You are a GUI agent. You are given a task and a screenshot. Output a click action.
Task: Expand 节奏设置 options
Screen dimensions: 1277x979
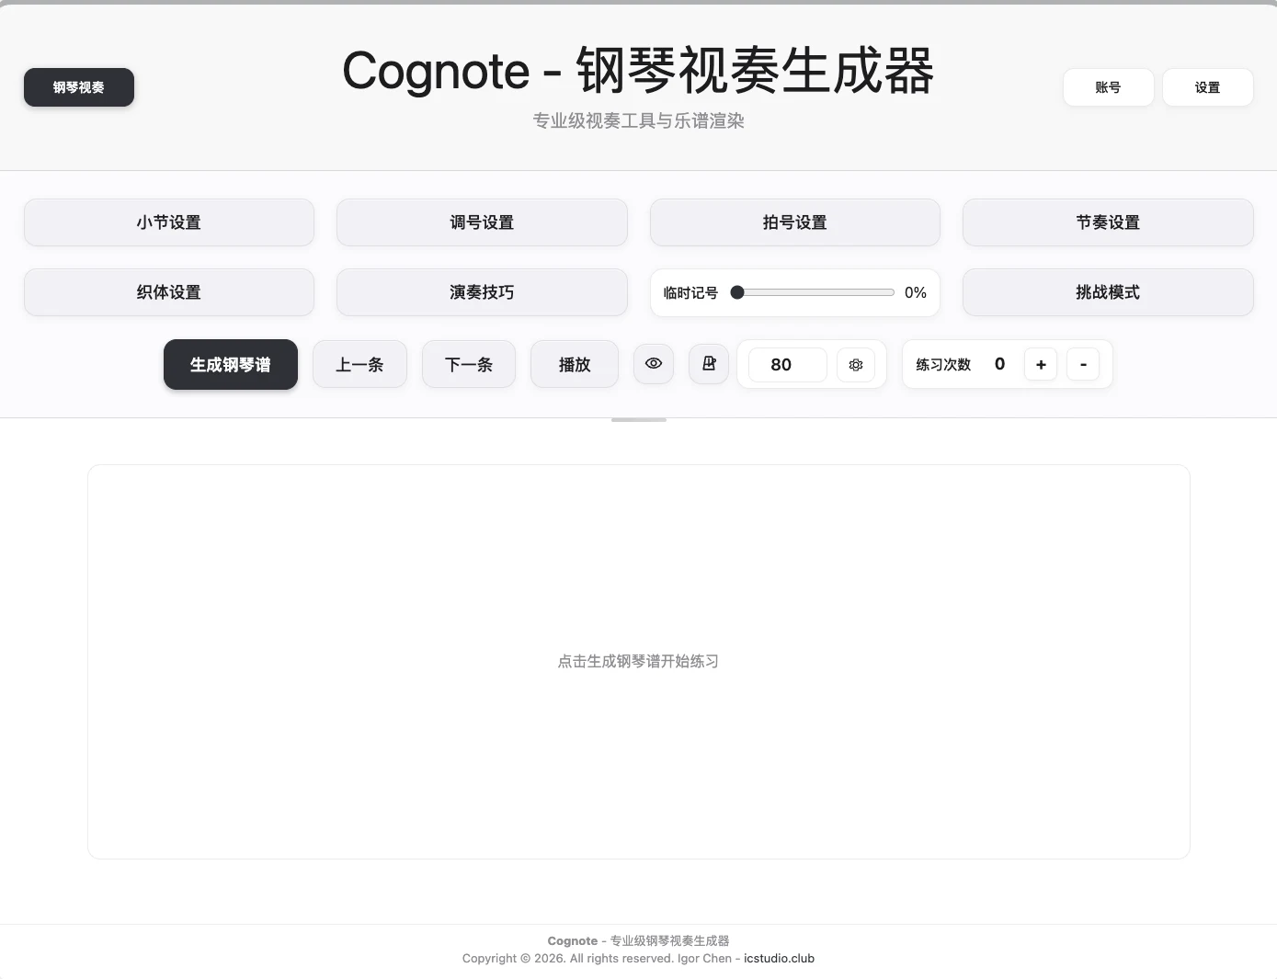click(x=1108, y=222)
